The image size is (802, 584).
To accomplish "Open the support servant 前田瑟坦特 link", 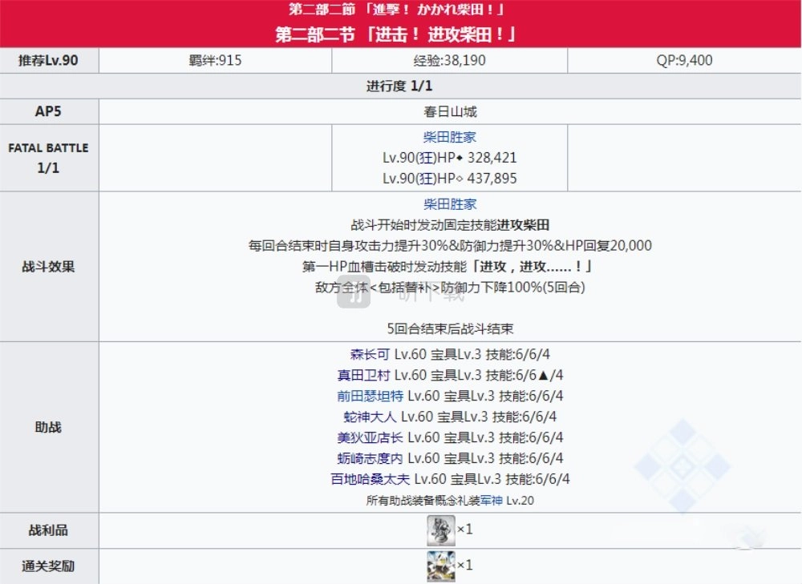I will (370, 396).
